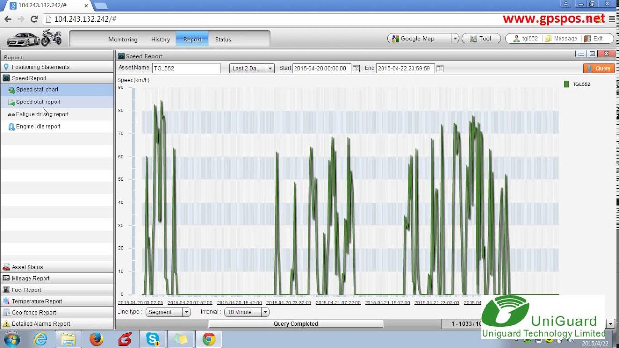Screen dimensions: 619x348
Task: Expand the Asset Status section
Action: click(57, 267)
